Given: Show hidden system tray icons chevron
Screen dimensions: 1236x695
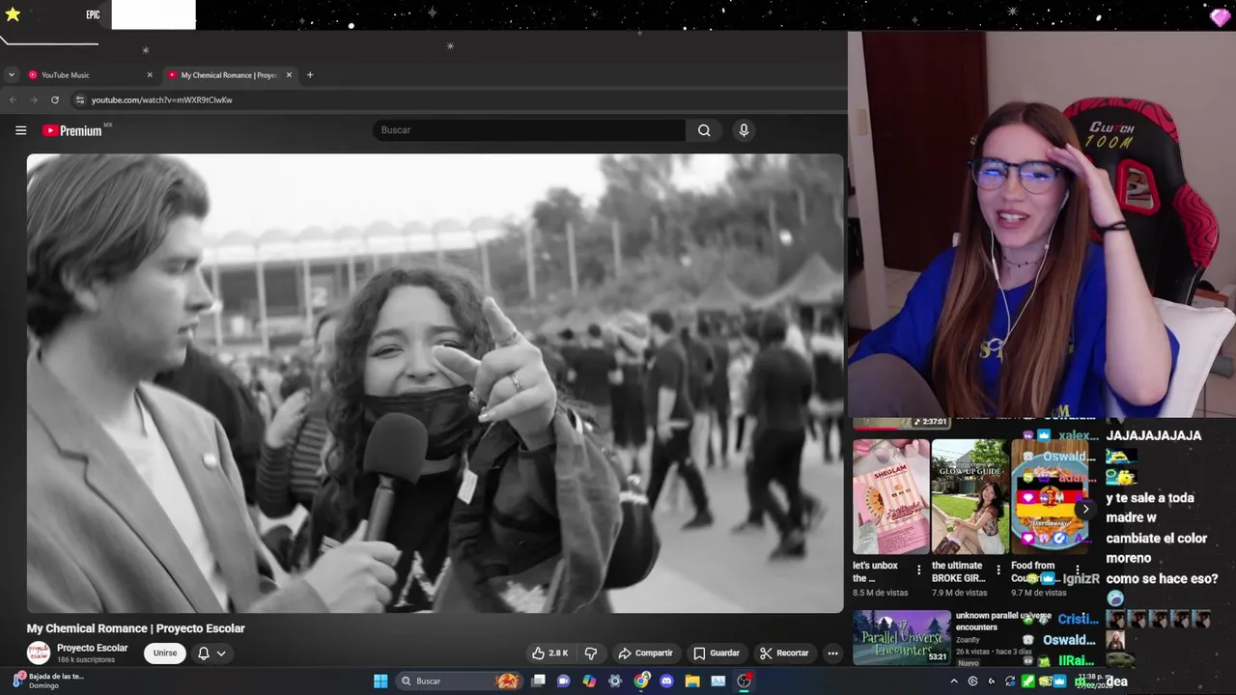Looking at the screenshot, I should pos(954,681).
